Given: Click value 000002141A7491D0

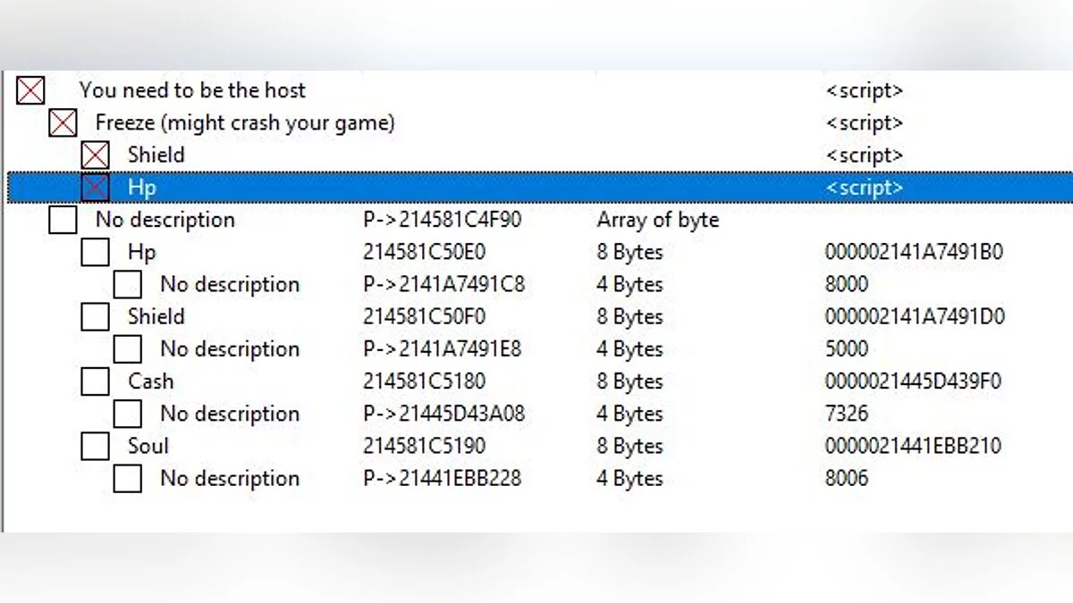Looking at the screenshot, I should [914, 316].
